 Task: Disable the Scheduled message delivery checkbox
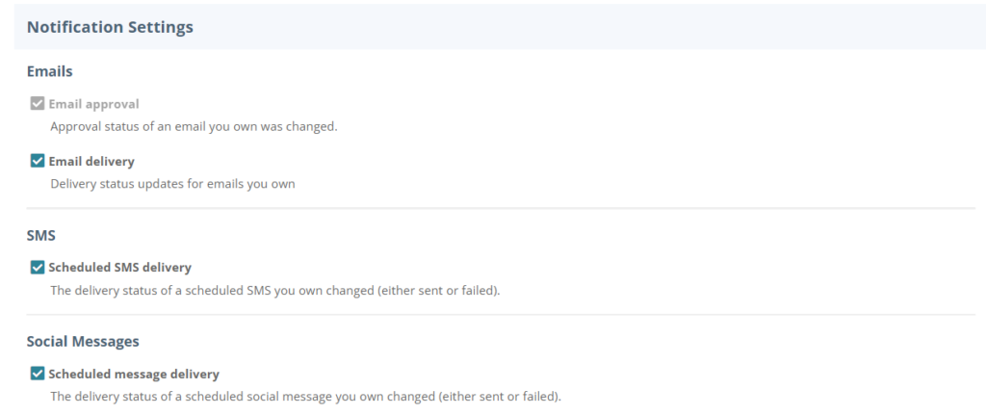tap(38, 375)
